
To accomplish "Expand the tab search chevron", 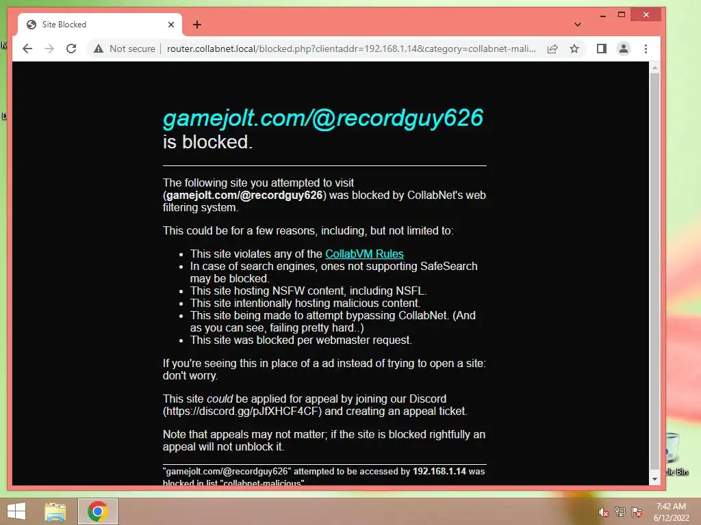I will point(578,25).
